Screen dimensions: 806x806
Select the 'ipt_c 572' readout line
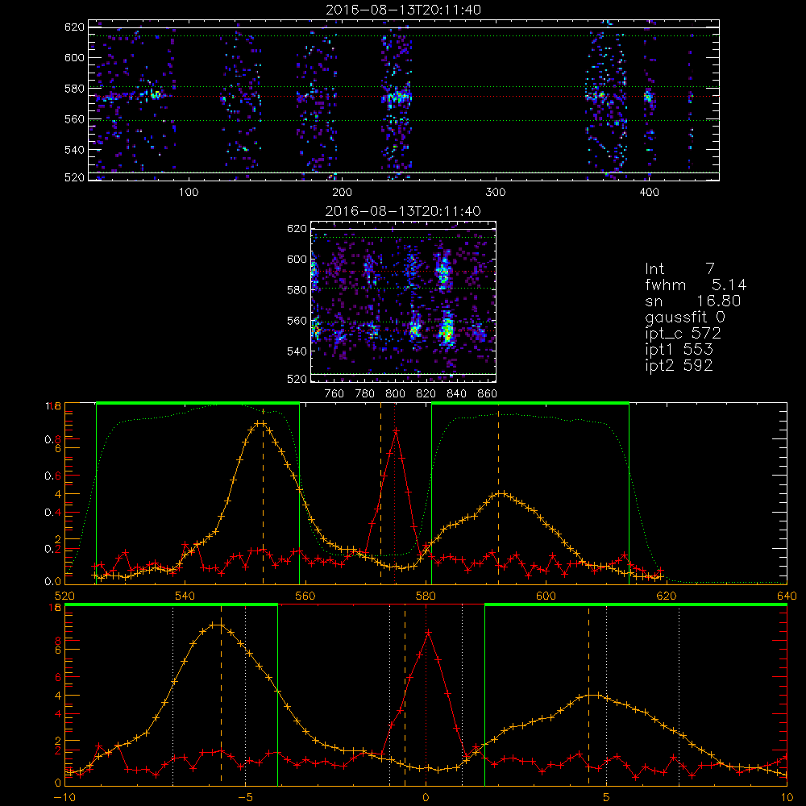point(683,334)
